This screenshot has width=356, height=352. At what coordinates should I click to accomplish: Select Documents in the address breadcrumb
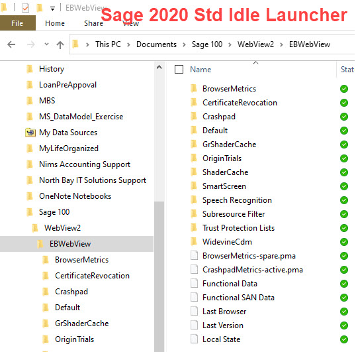click(156, 44)
